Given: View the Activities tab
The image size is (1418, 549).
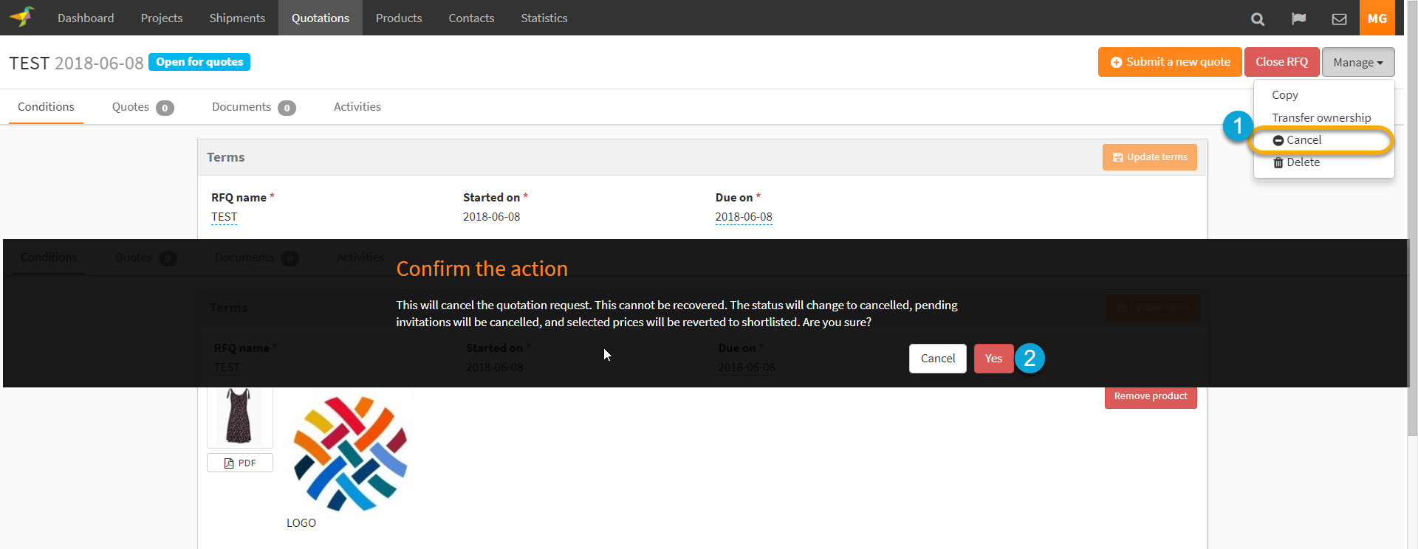Looking at the screenshot, I should pyautogui.click(x=357, y=107).
